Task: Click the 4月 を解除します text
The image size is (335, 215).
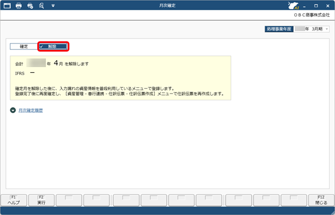Action: 71,63
